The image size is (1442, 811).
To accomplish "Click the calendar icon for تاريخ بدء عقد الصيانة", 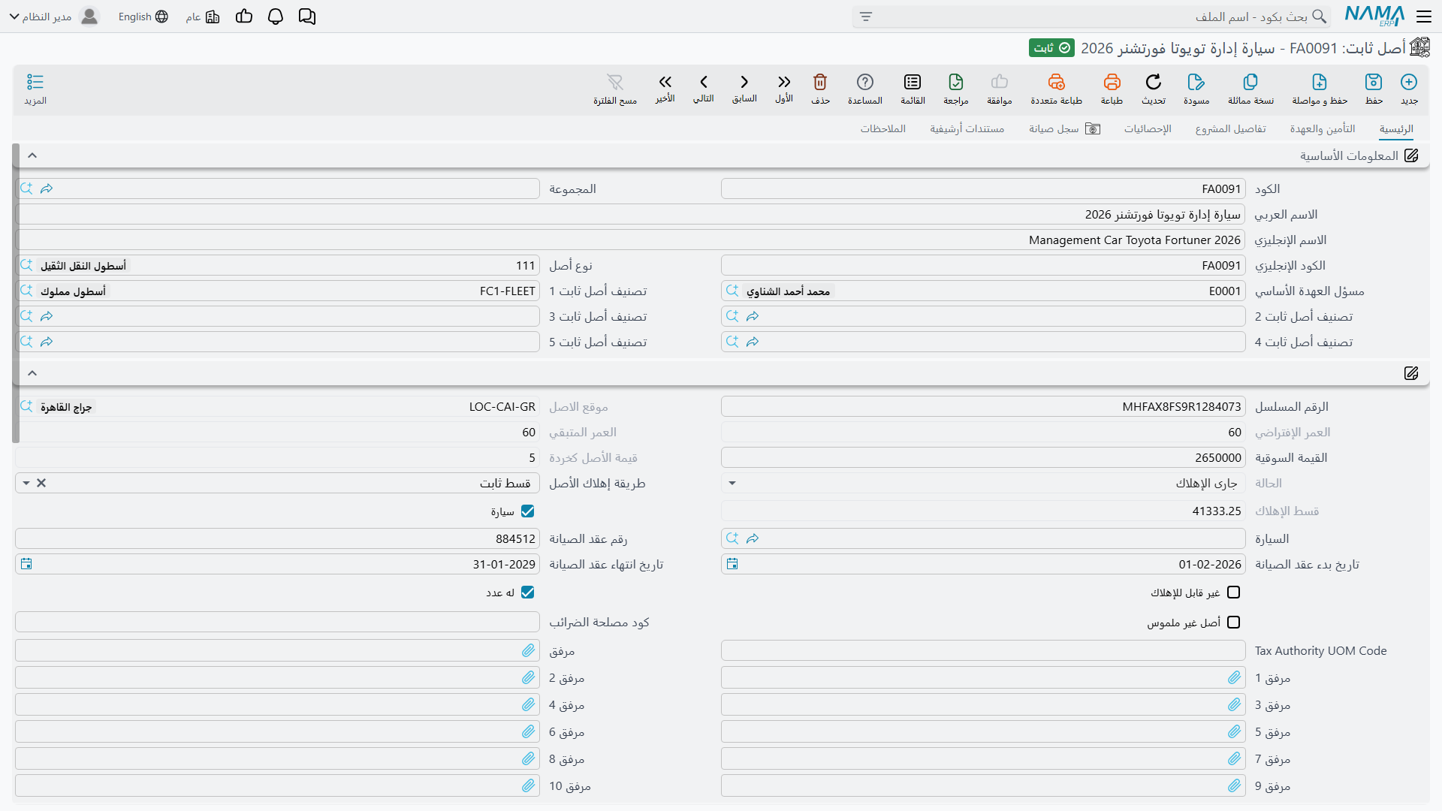I will (x=732, y=564).
